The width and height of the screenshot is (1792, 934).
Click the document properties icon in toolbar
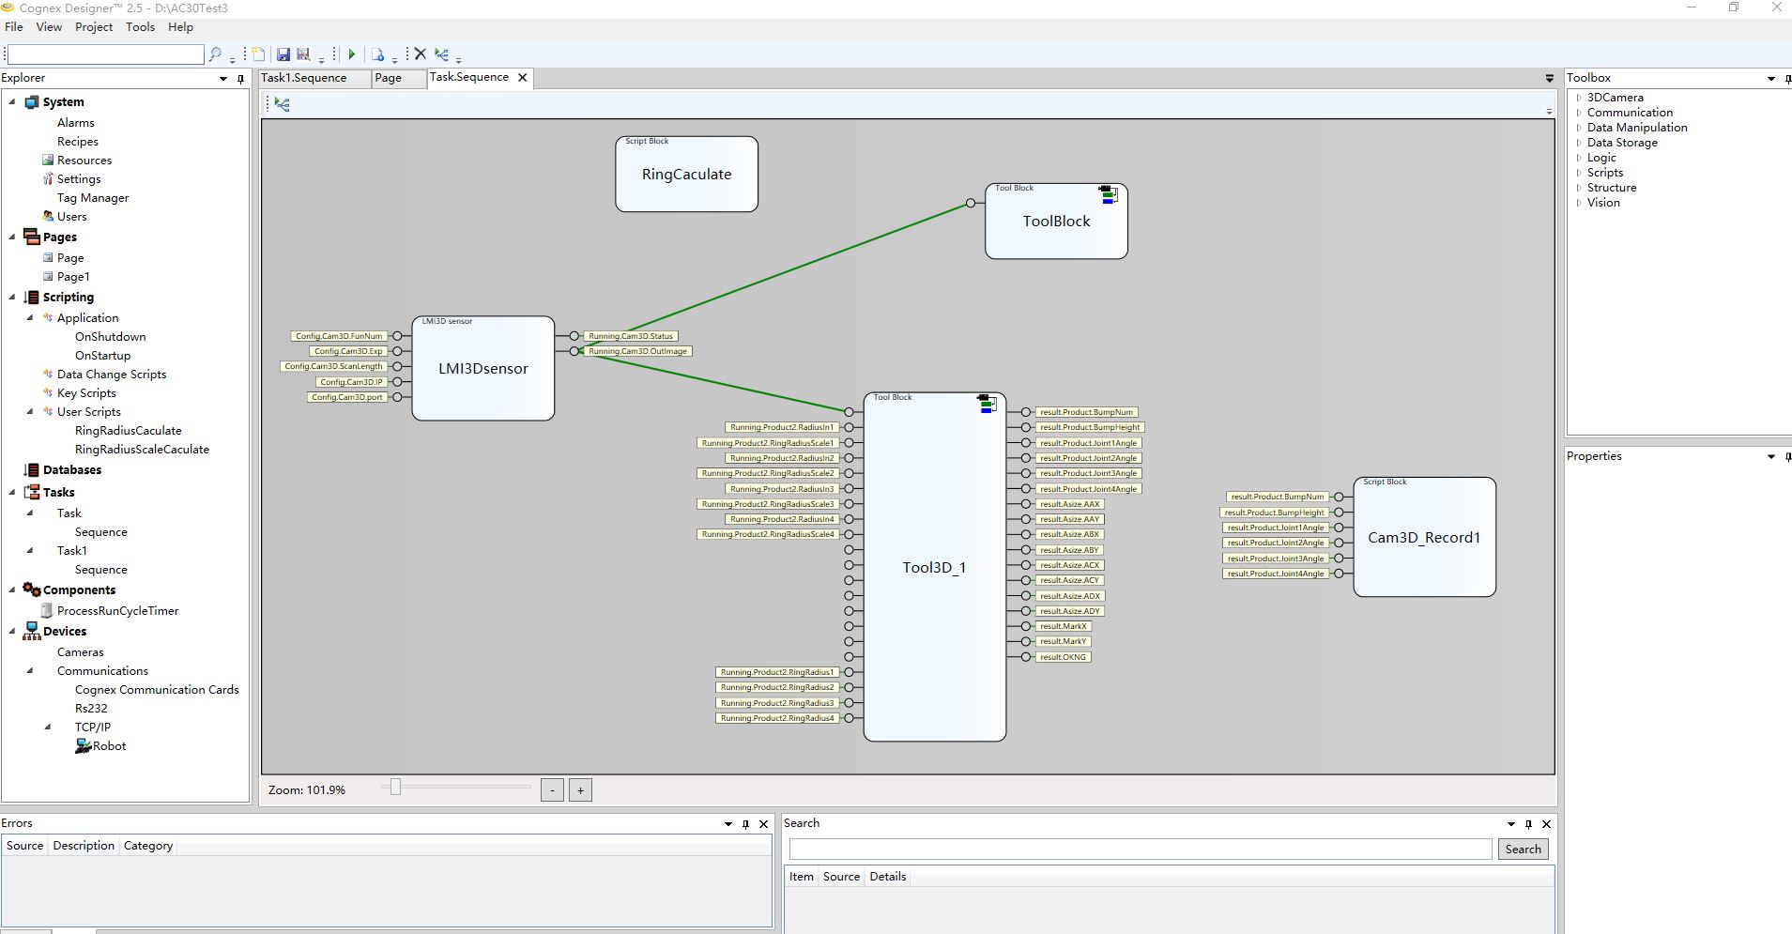(x=377, y=54)
